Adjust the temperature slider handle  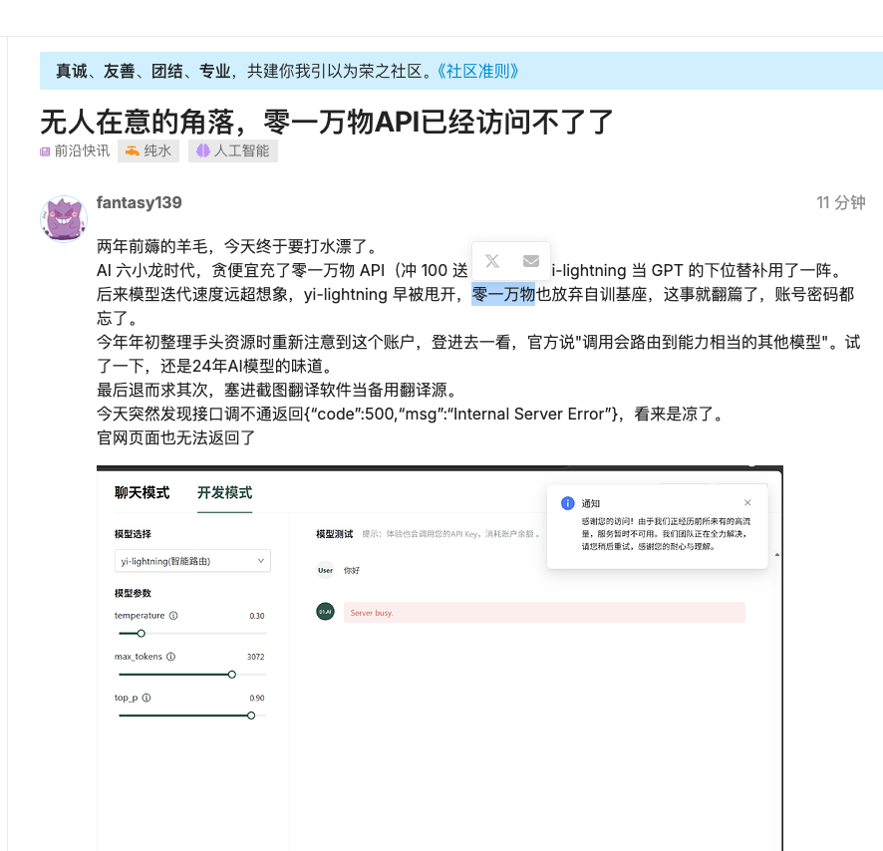[x=142, y=634]
